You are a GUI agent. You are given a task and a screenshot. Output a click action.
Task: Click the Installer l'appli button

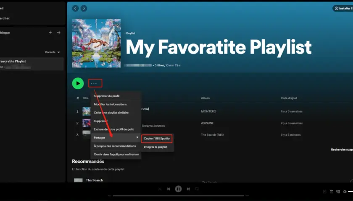[x=343, y=8]
